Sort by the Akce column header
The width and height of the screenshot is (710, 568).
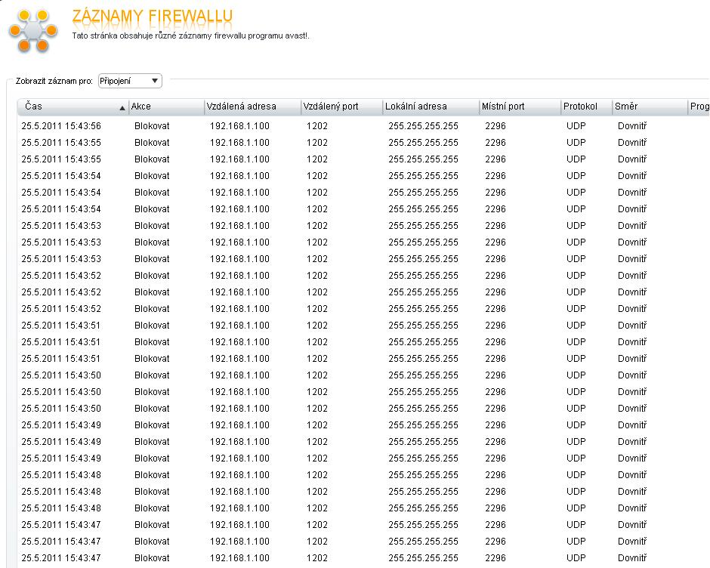click(166, 106)
